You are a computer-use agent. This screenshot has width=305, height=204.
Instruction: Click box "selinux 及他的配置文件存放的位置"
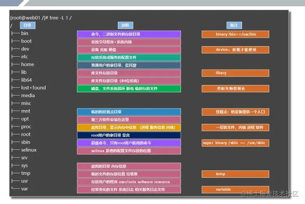129,151
